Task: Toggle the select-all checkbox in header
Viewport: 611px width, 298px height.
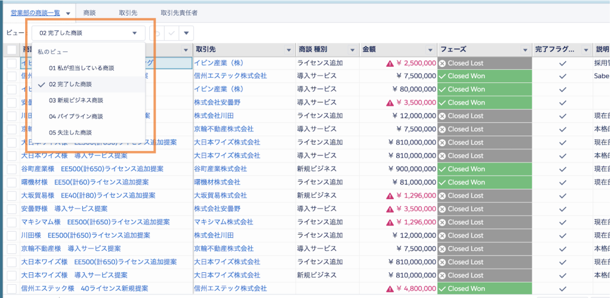Action: 12,50
